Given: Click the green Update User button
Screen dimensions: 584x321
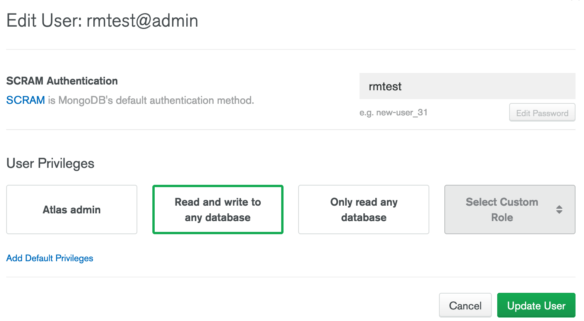Looking at the screenshot, I should coord(536,306).
